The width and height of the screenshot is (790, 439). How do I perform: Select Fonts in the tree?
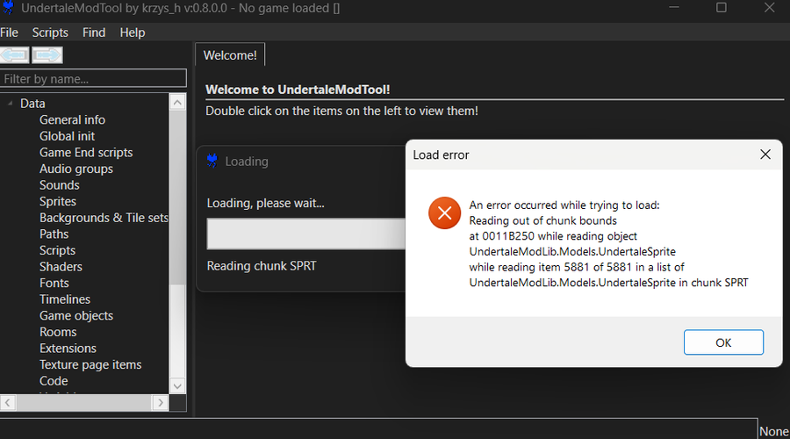(x=54, y=283)
